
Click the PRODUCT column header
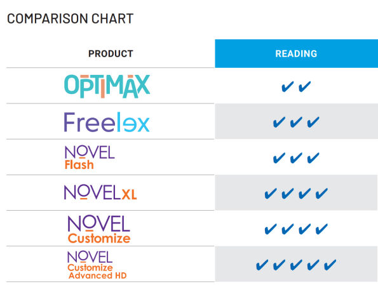111,53
